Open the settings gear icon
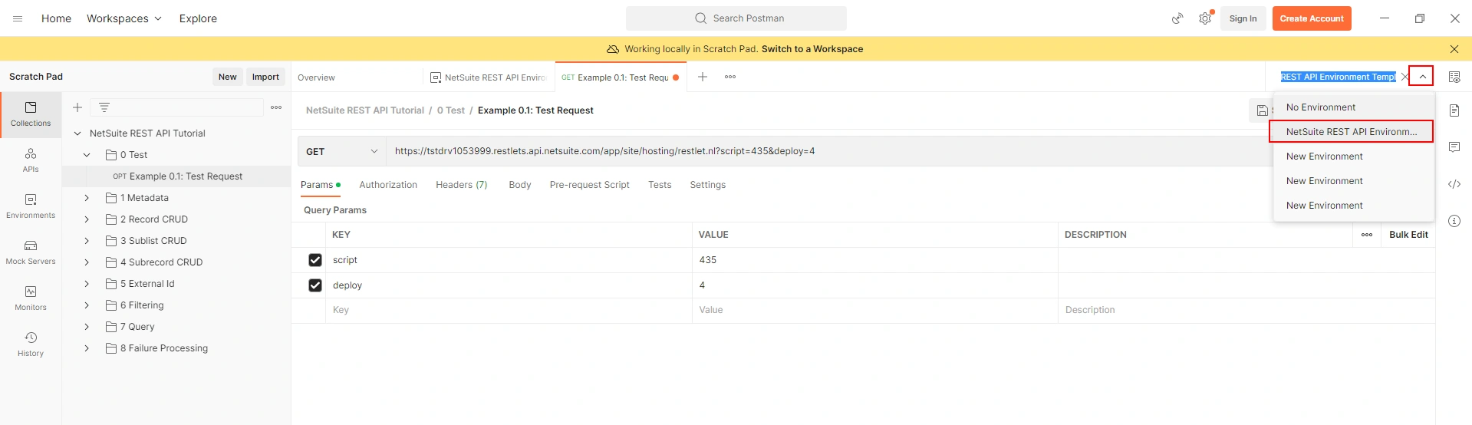Screen dimensions: 1472x425 tap(1205, 18)
